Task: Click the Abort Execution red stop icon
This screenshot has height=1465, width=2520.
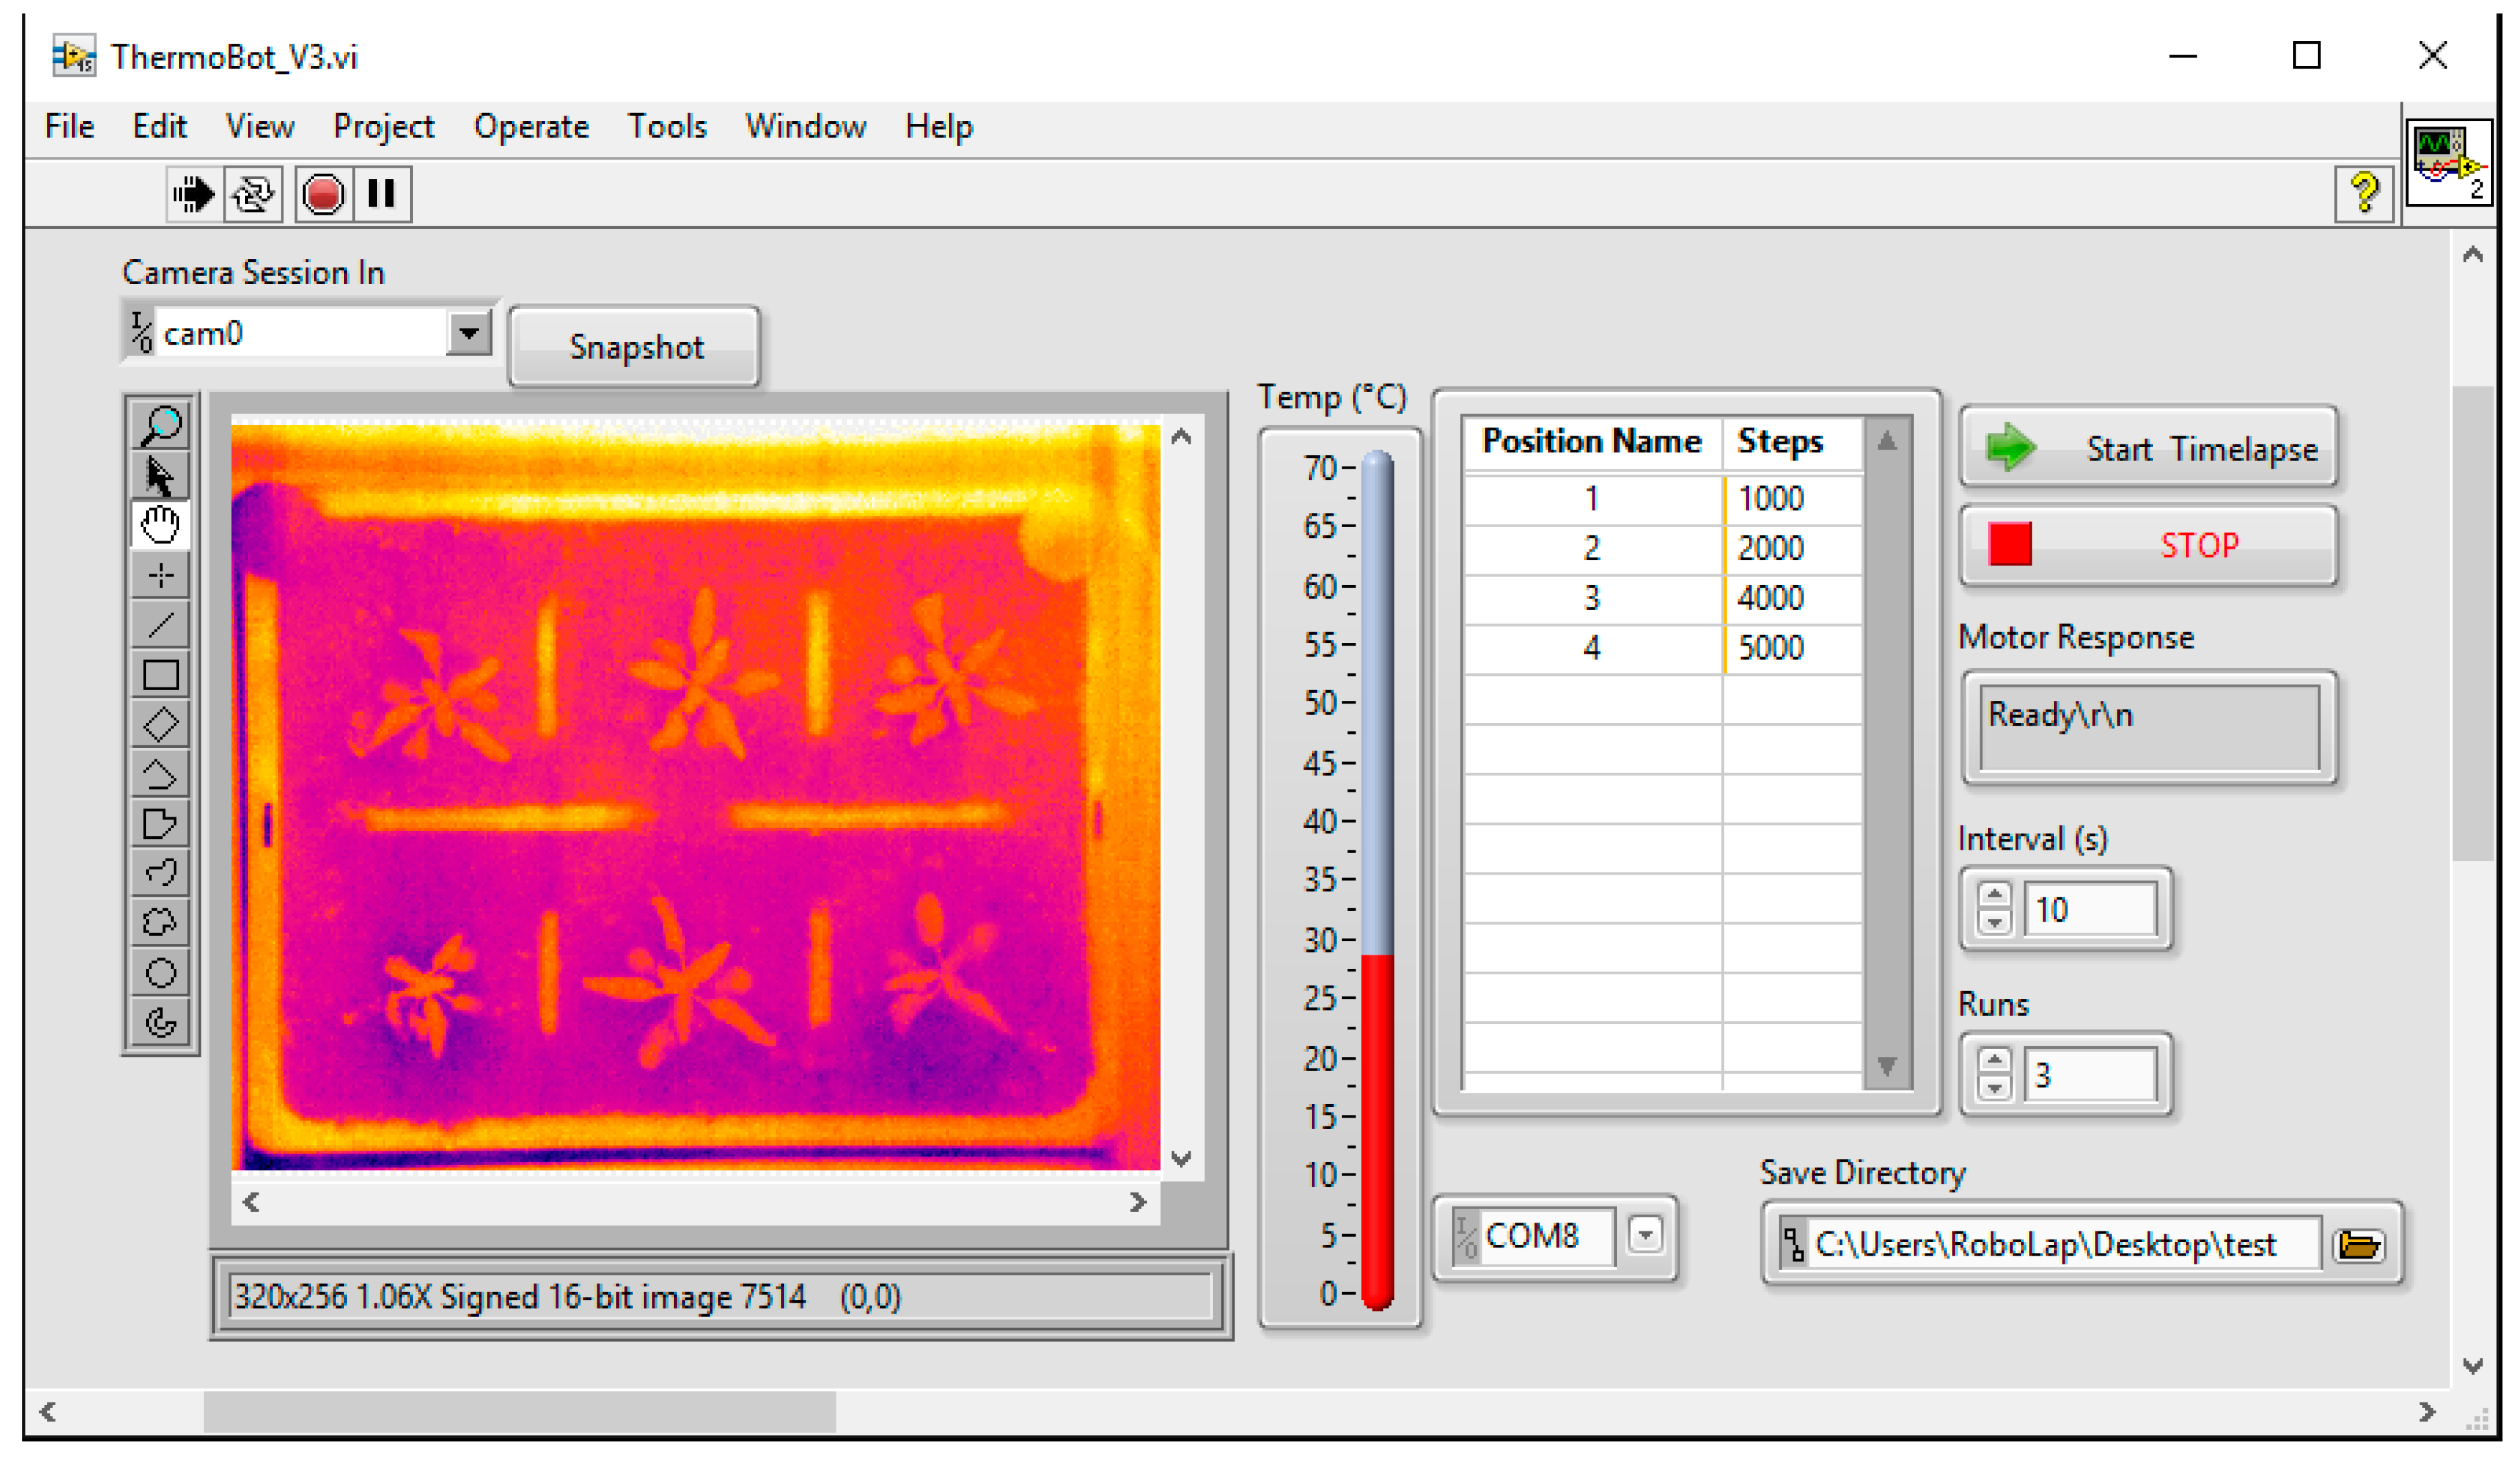Action: point(323,194)
